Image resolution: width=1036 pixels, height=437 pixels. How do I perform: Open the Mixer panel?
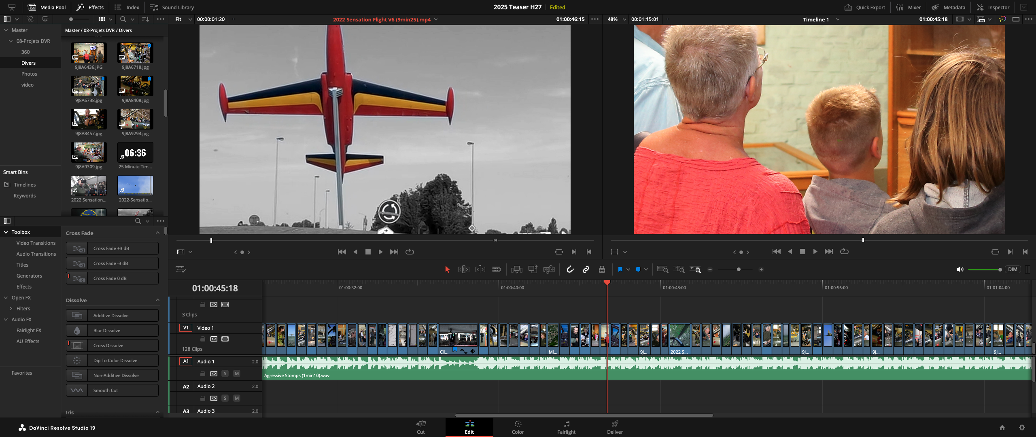tap(909, 7)
